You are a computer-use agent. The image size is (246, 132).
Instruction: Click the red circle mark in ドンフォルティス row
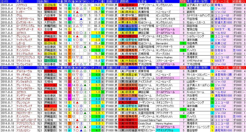(77, 82)
